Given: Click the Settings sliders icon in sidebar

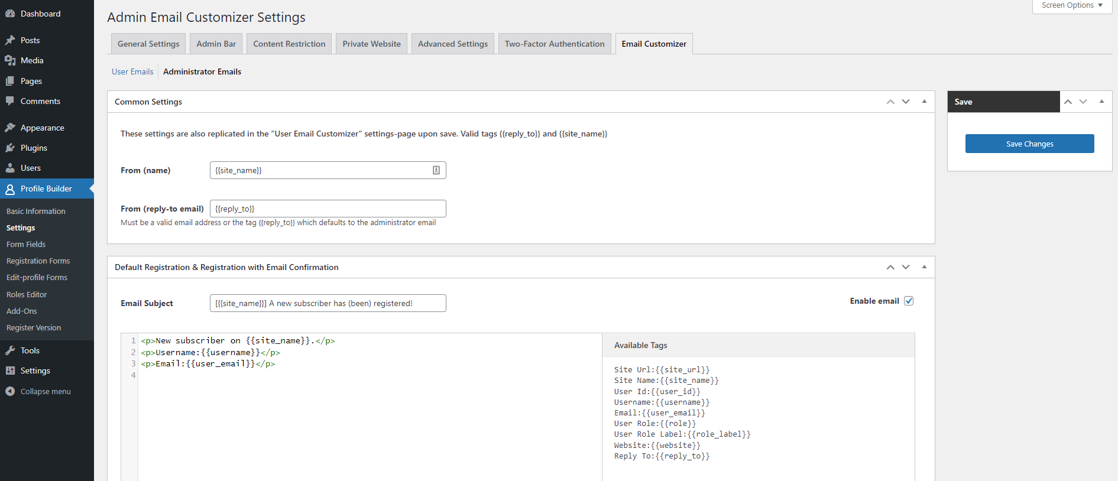Looking at the screenshot, I should click(10, 370).
